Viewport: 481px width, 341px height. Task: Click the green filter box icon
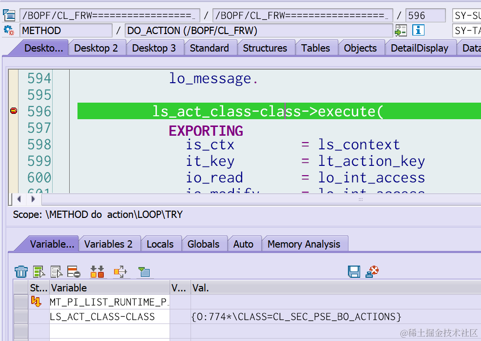pyautogui.click(x=144, y=271)
